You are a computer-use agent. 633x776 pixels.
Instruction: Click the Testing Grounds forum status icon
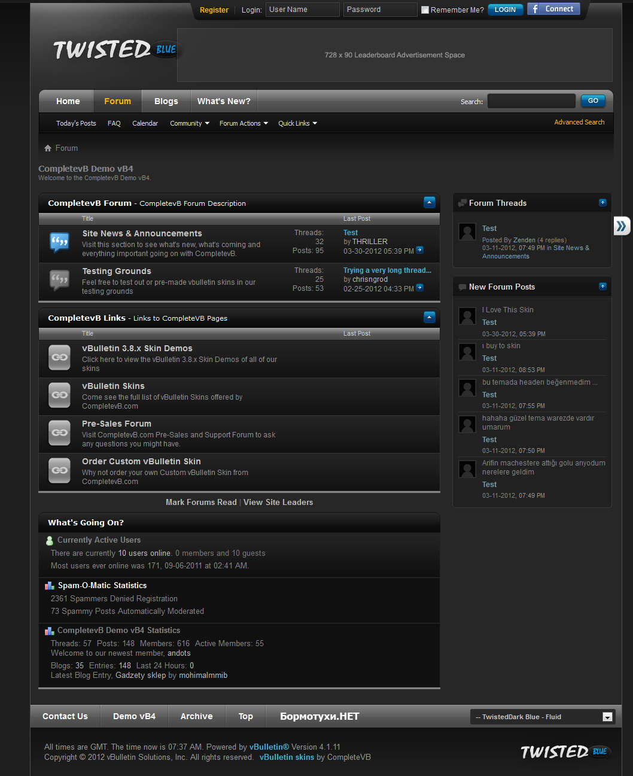pos(59,280)
